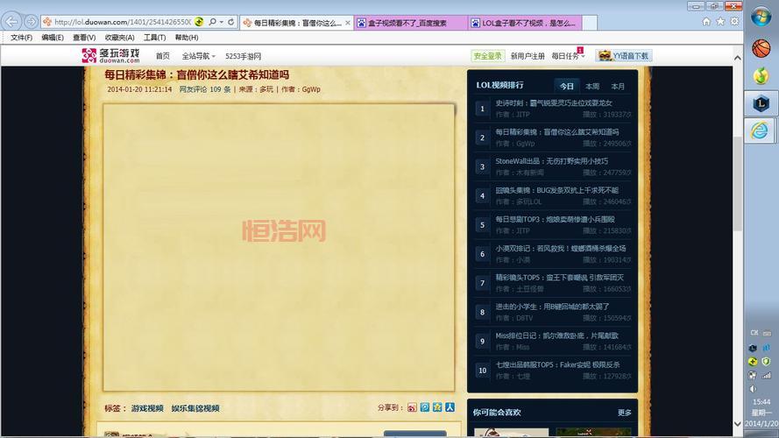Click the Refresh icon in address bar
The width and height of the screenshot is (779, 438).
(x=231, y=22)
